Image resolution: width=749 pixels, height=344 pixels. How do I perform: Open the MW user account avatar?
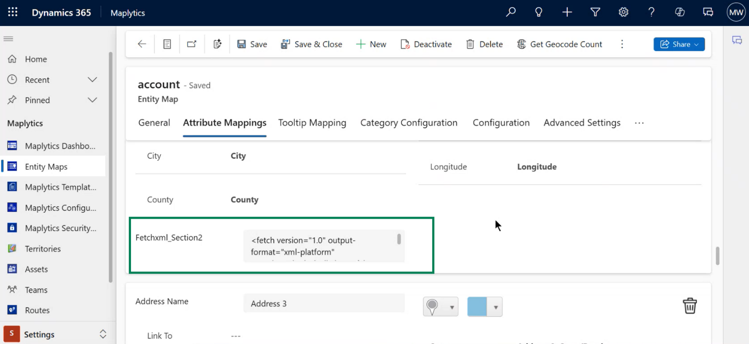coord(736,12)
